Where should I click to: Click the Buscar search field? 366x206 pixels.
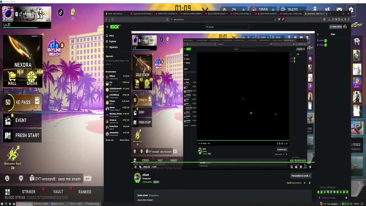pyautogui.click(x=227, y=27)
